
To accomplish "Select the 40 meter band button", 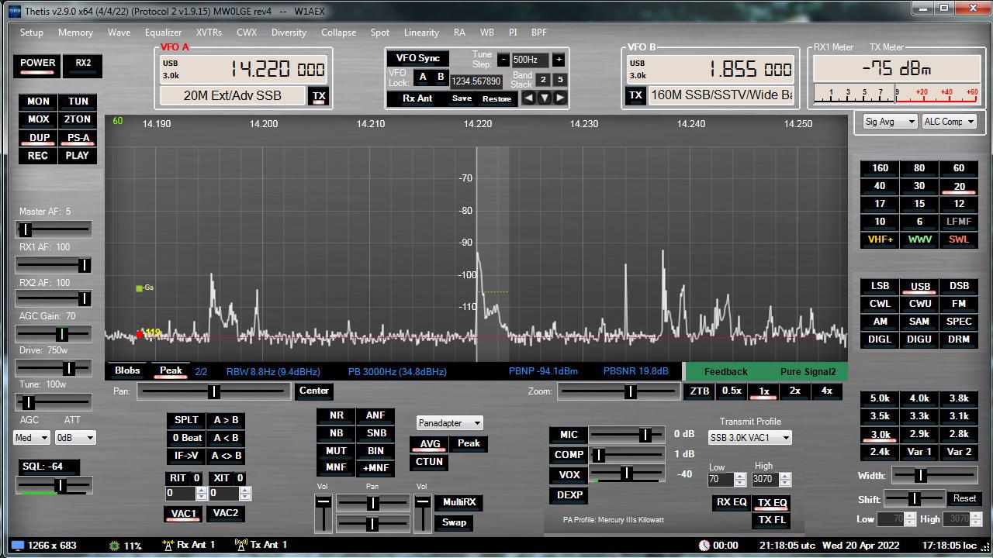I will (879, 186).
